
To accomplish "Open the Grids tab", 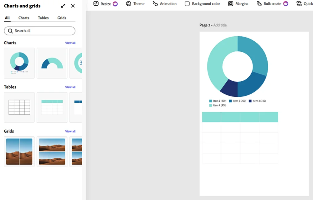I will coord(62,18).
